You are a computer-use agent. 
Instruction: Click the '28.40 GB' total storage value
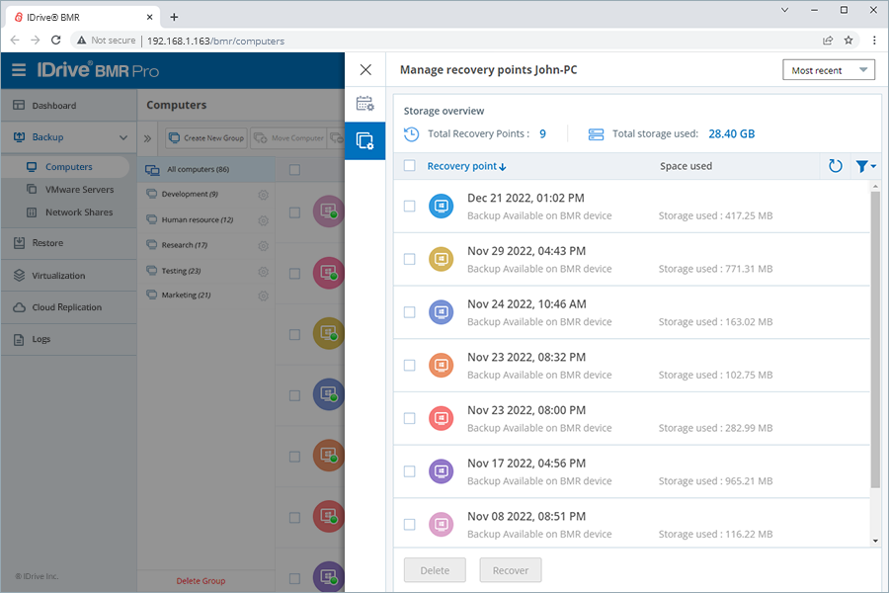[x=731, y=134]
